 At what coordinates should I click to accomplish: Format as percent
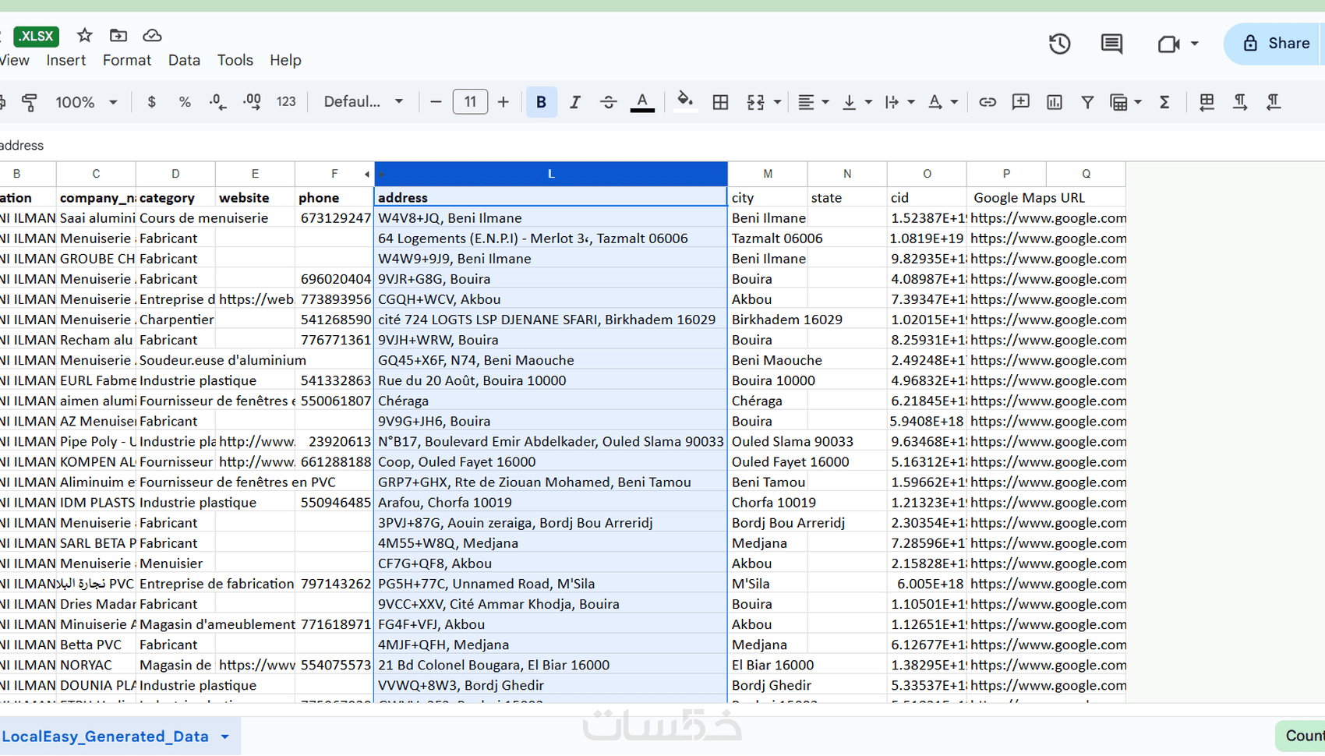(x=185, y=102)
